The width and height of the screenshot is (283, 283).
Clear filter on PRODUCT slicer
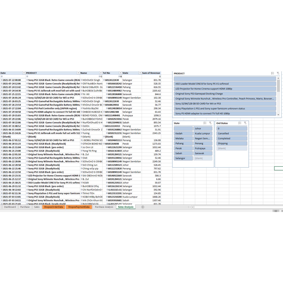(278, 73)
